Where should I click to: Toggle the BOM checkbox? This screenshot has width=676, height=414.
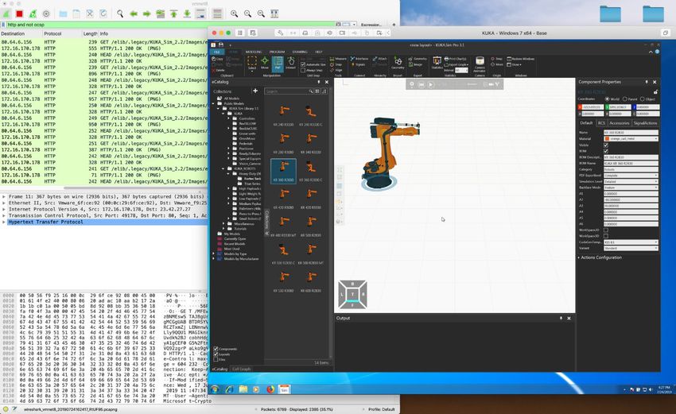(606, 151)
